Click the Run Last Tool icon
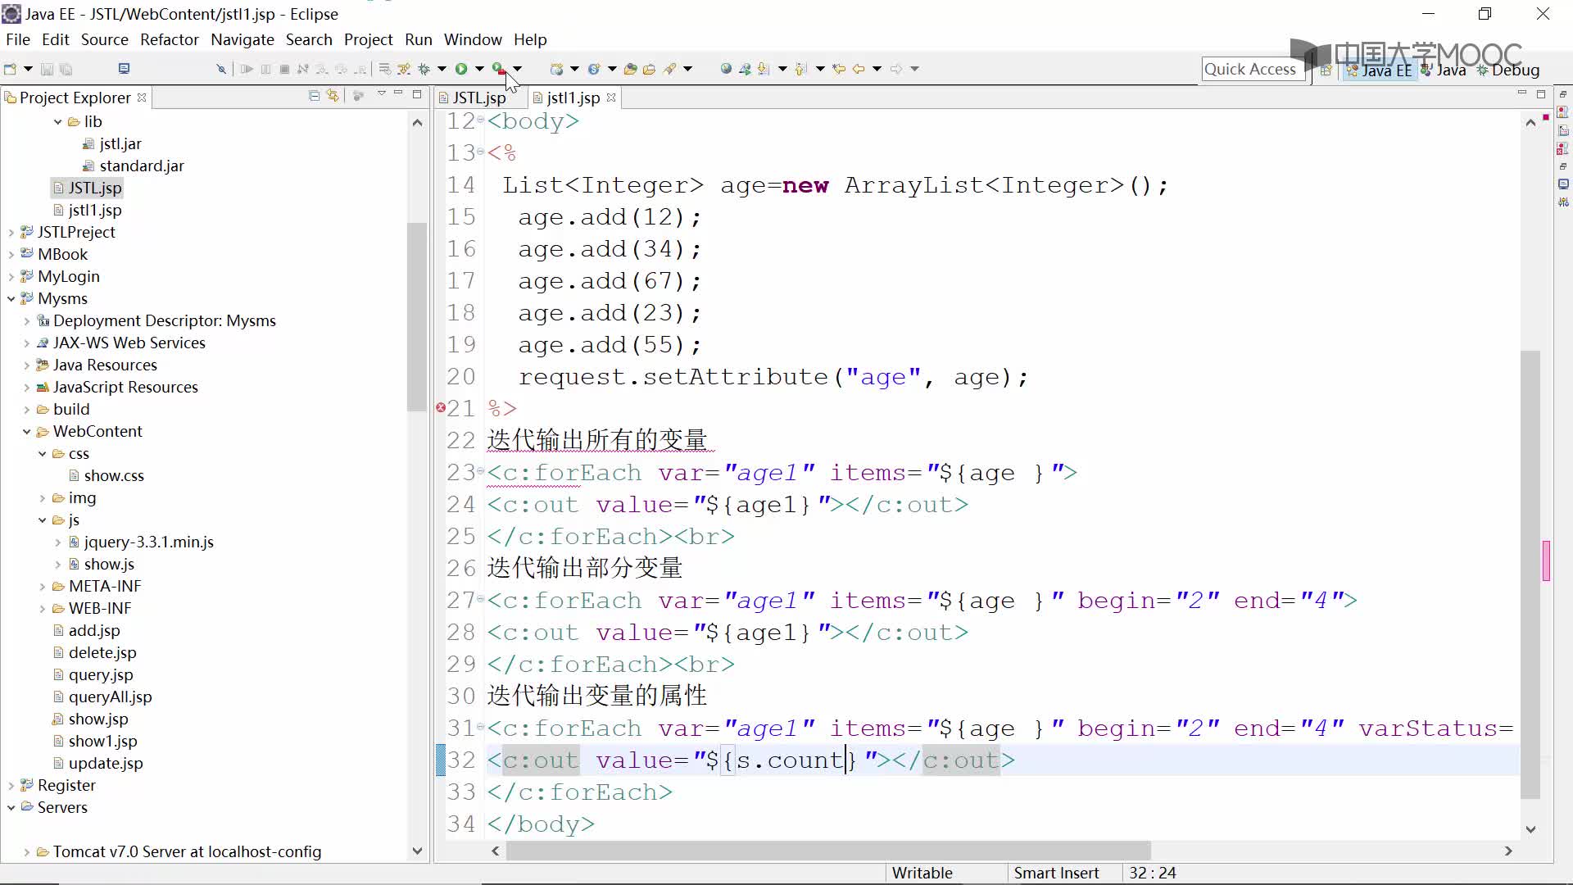Viewport: 1573px width, 885px height. click(499, 69)
